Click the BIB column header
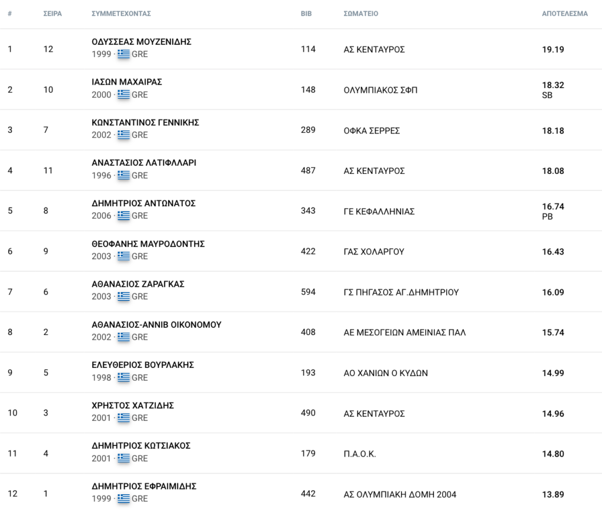 click(x=306, y=14)
